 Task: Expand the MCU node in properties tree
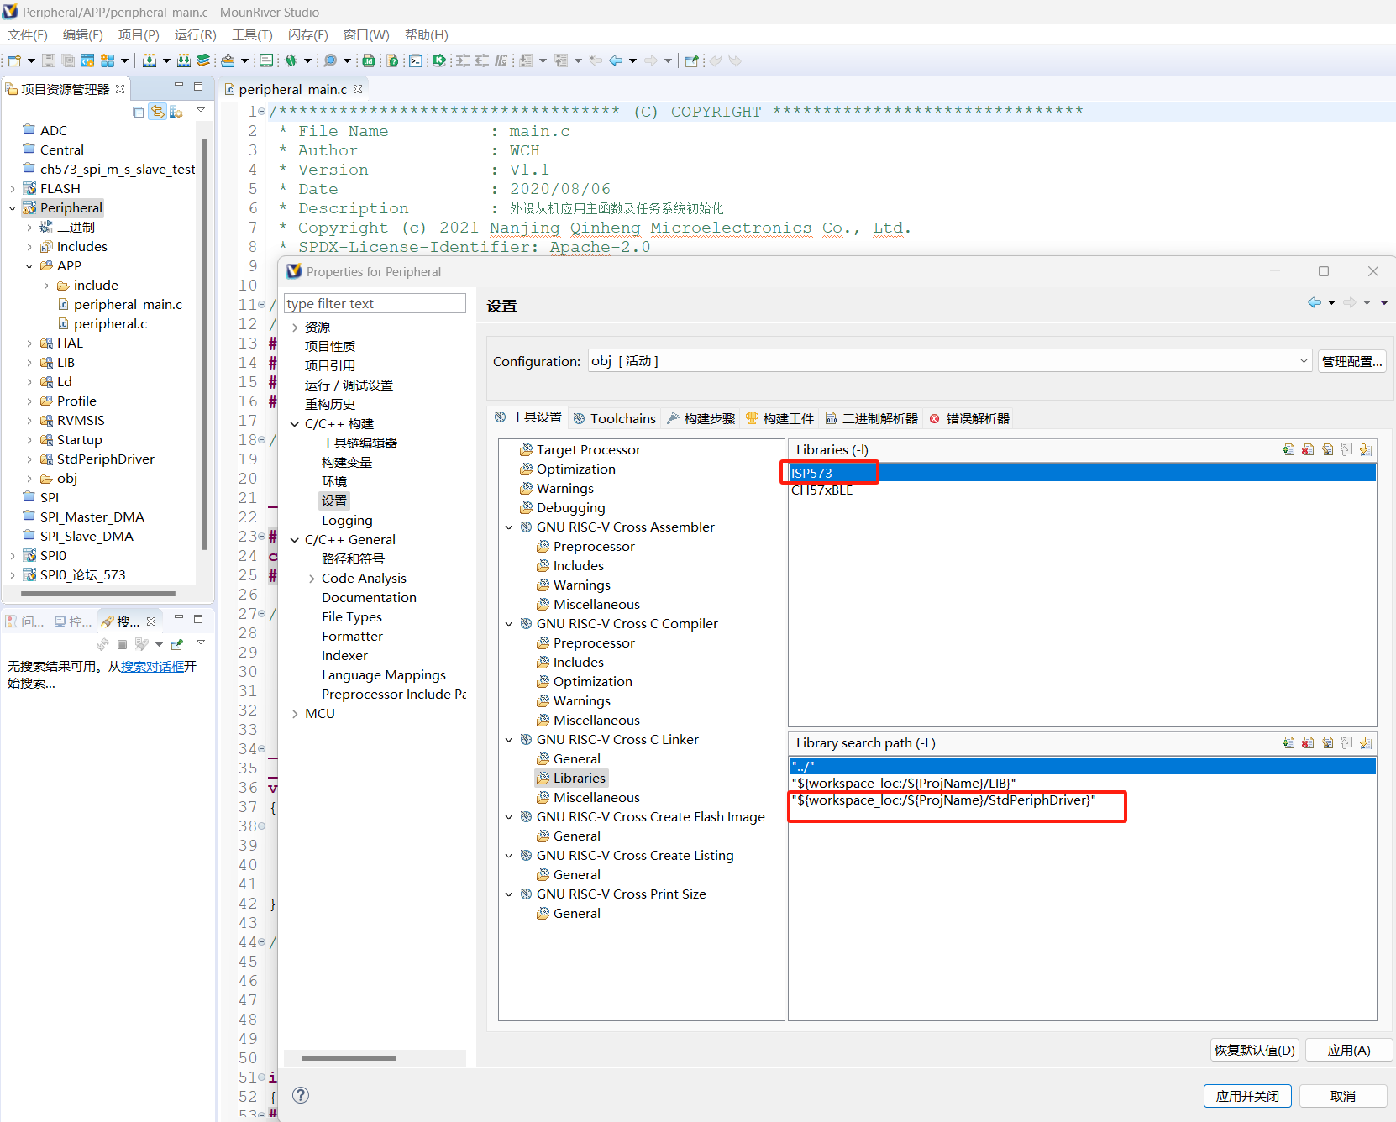point(295,714)
